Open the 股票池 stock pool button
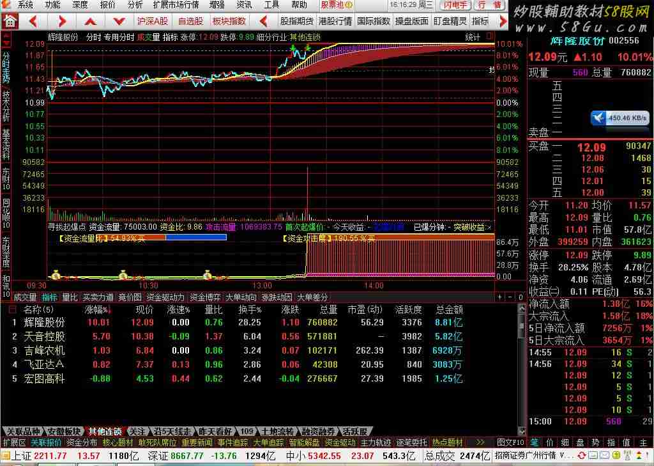The height and width of the screenshot is (466, 654). pyautogui.click(x=336, y=5)
